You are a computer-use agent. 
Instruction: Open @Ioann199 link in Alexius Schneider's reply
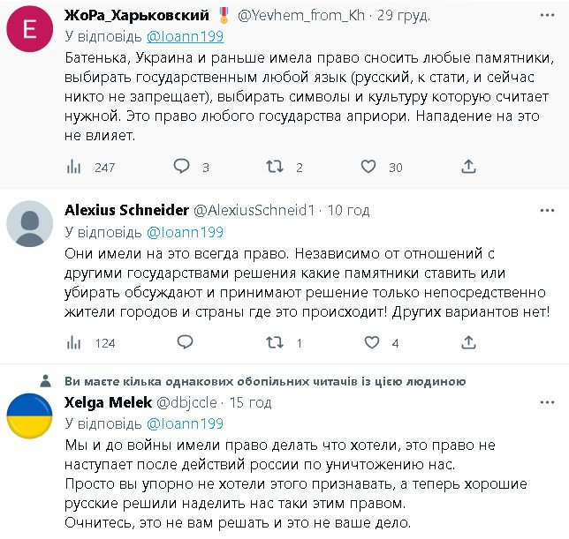(x=185, y=232)
